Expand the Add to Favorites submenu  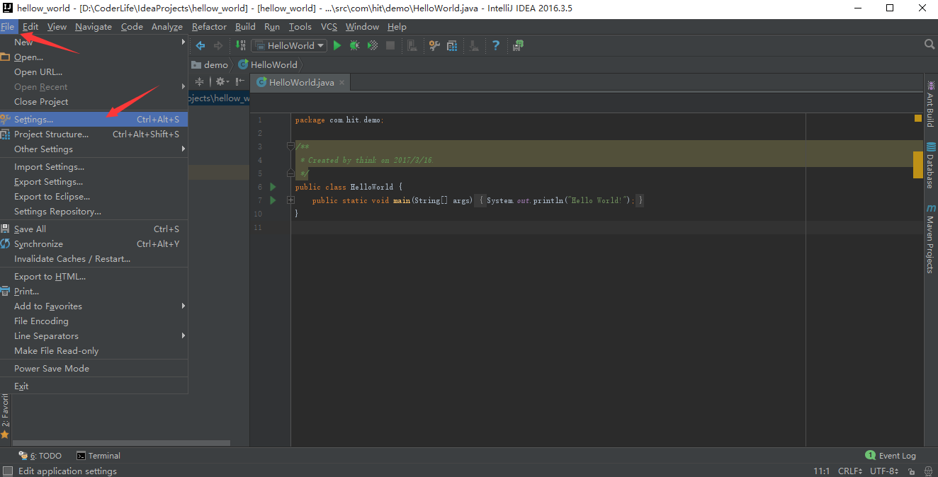click(x=94, y=306)
